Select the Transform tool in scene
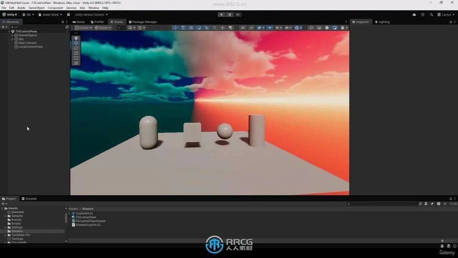The width and height of the screenshot is (458, 258). (x=76, y=63)
